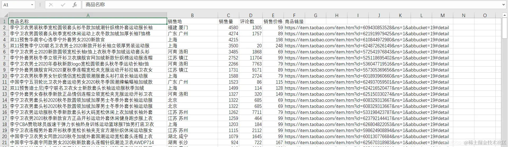Click cell 评论数 in header row
The image size is (508, 147).
[x=251, y=21]
